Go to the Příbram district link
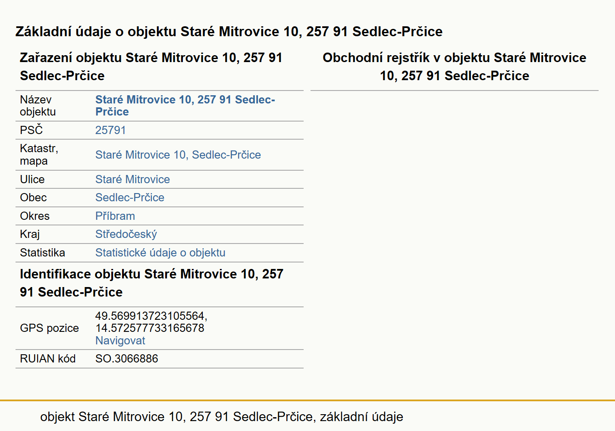The image size is (615, 431). pyautogui.click(x=115, y=216)
